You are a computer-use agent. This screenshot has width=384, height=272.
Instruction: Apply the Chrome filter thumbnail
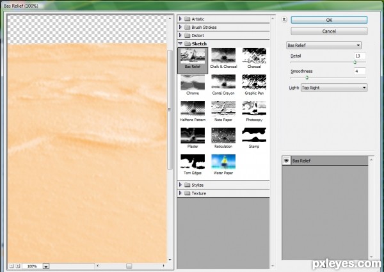point(193,85)
